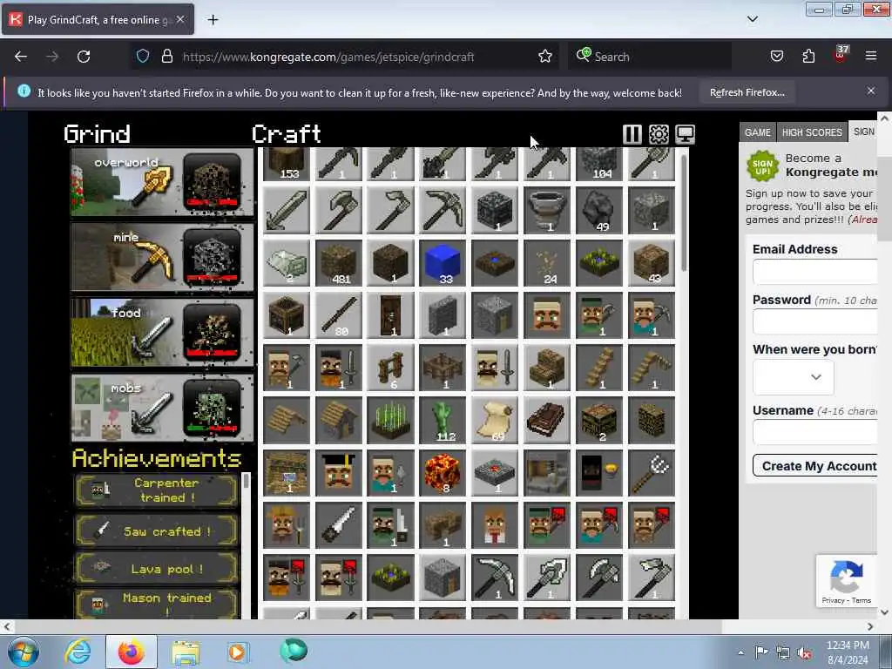892x669 pixels.
Task: Click Create My Account button
Action: click(815, 466)
